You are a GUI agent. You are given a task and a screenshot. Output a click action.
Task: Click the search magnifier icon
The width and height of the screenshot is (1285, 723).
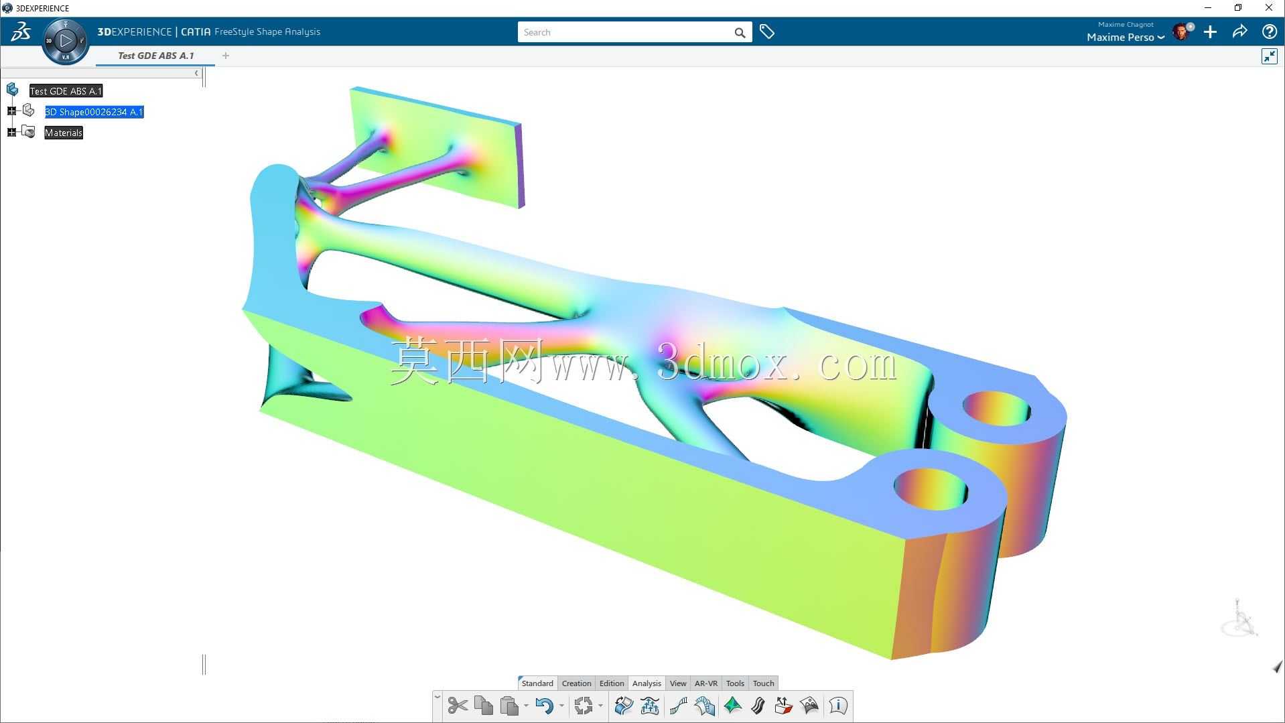740,32
